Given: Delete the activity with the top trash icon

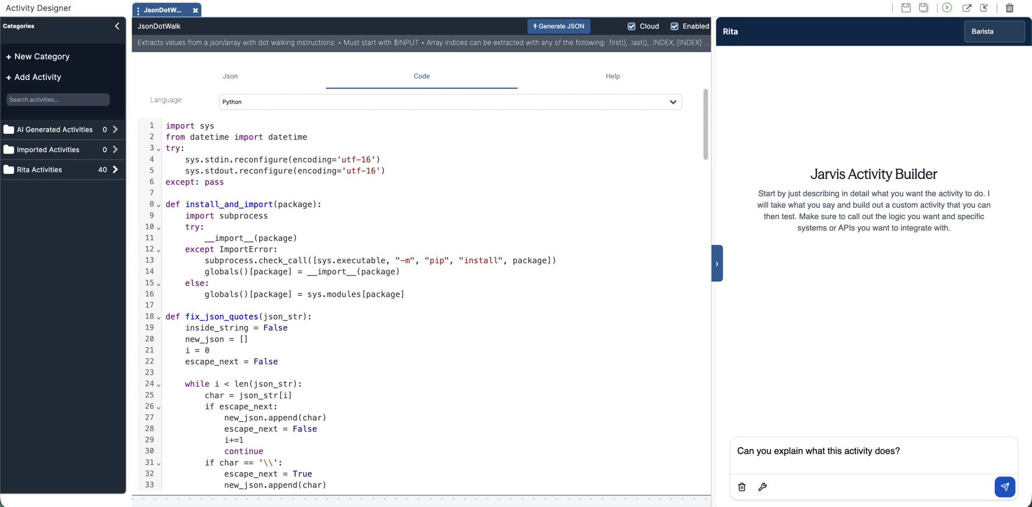Looking at the screenshot, I should pos(1009,8).
